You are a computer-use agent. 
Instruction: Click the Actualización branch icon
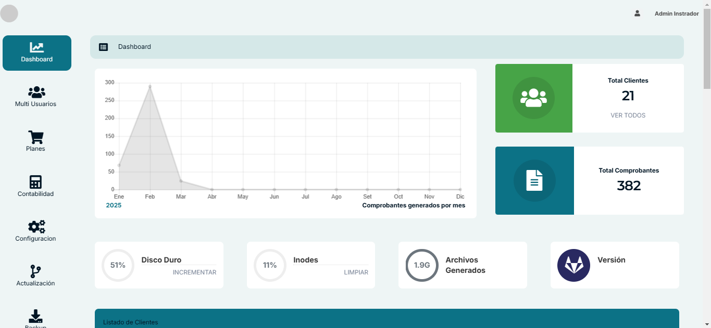[35, 271]
